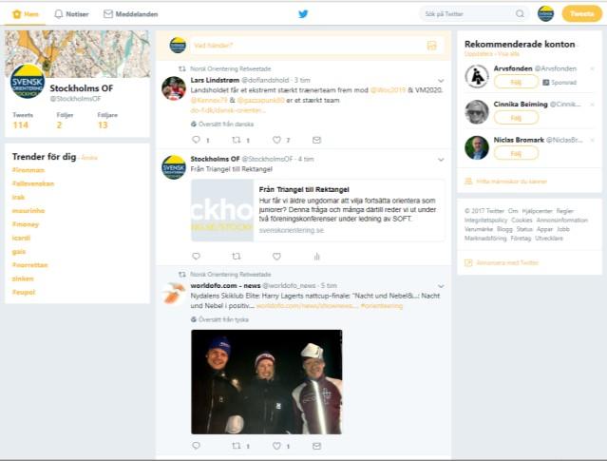Click the Tweeta button

click(582, 14)
